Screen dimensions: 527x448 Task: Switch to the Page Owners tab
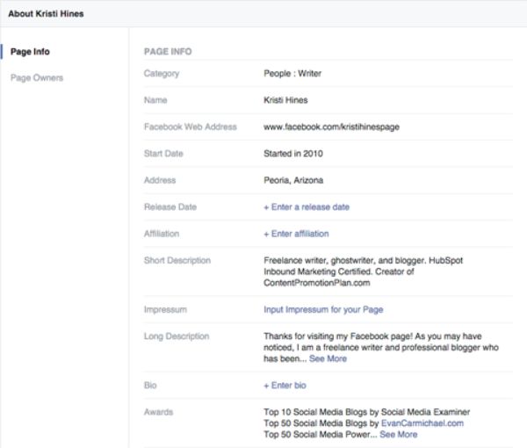pos(37,78)
